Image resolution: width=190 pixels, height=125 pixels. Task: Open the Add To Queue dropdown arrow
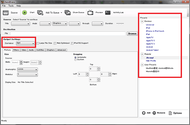coord(61,13)
